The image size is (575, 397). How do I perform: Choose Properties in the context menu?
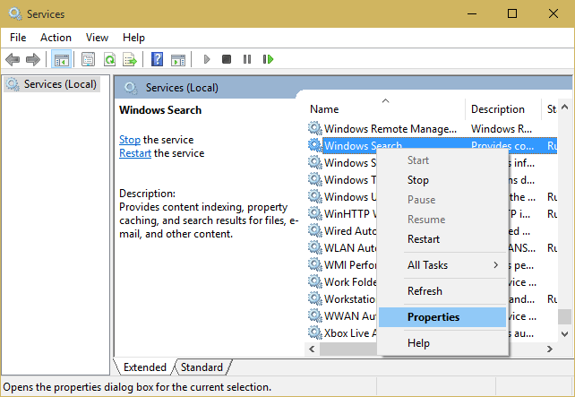coord(442,317)
